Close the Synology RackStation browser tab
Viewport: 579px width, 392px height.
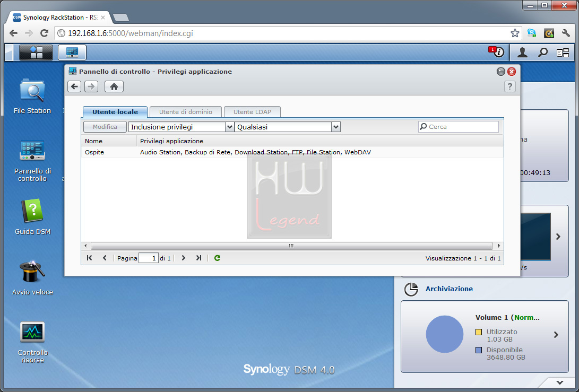pyautogui.click(x=103, y=18)
